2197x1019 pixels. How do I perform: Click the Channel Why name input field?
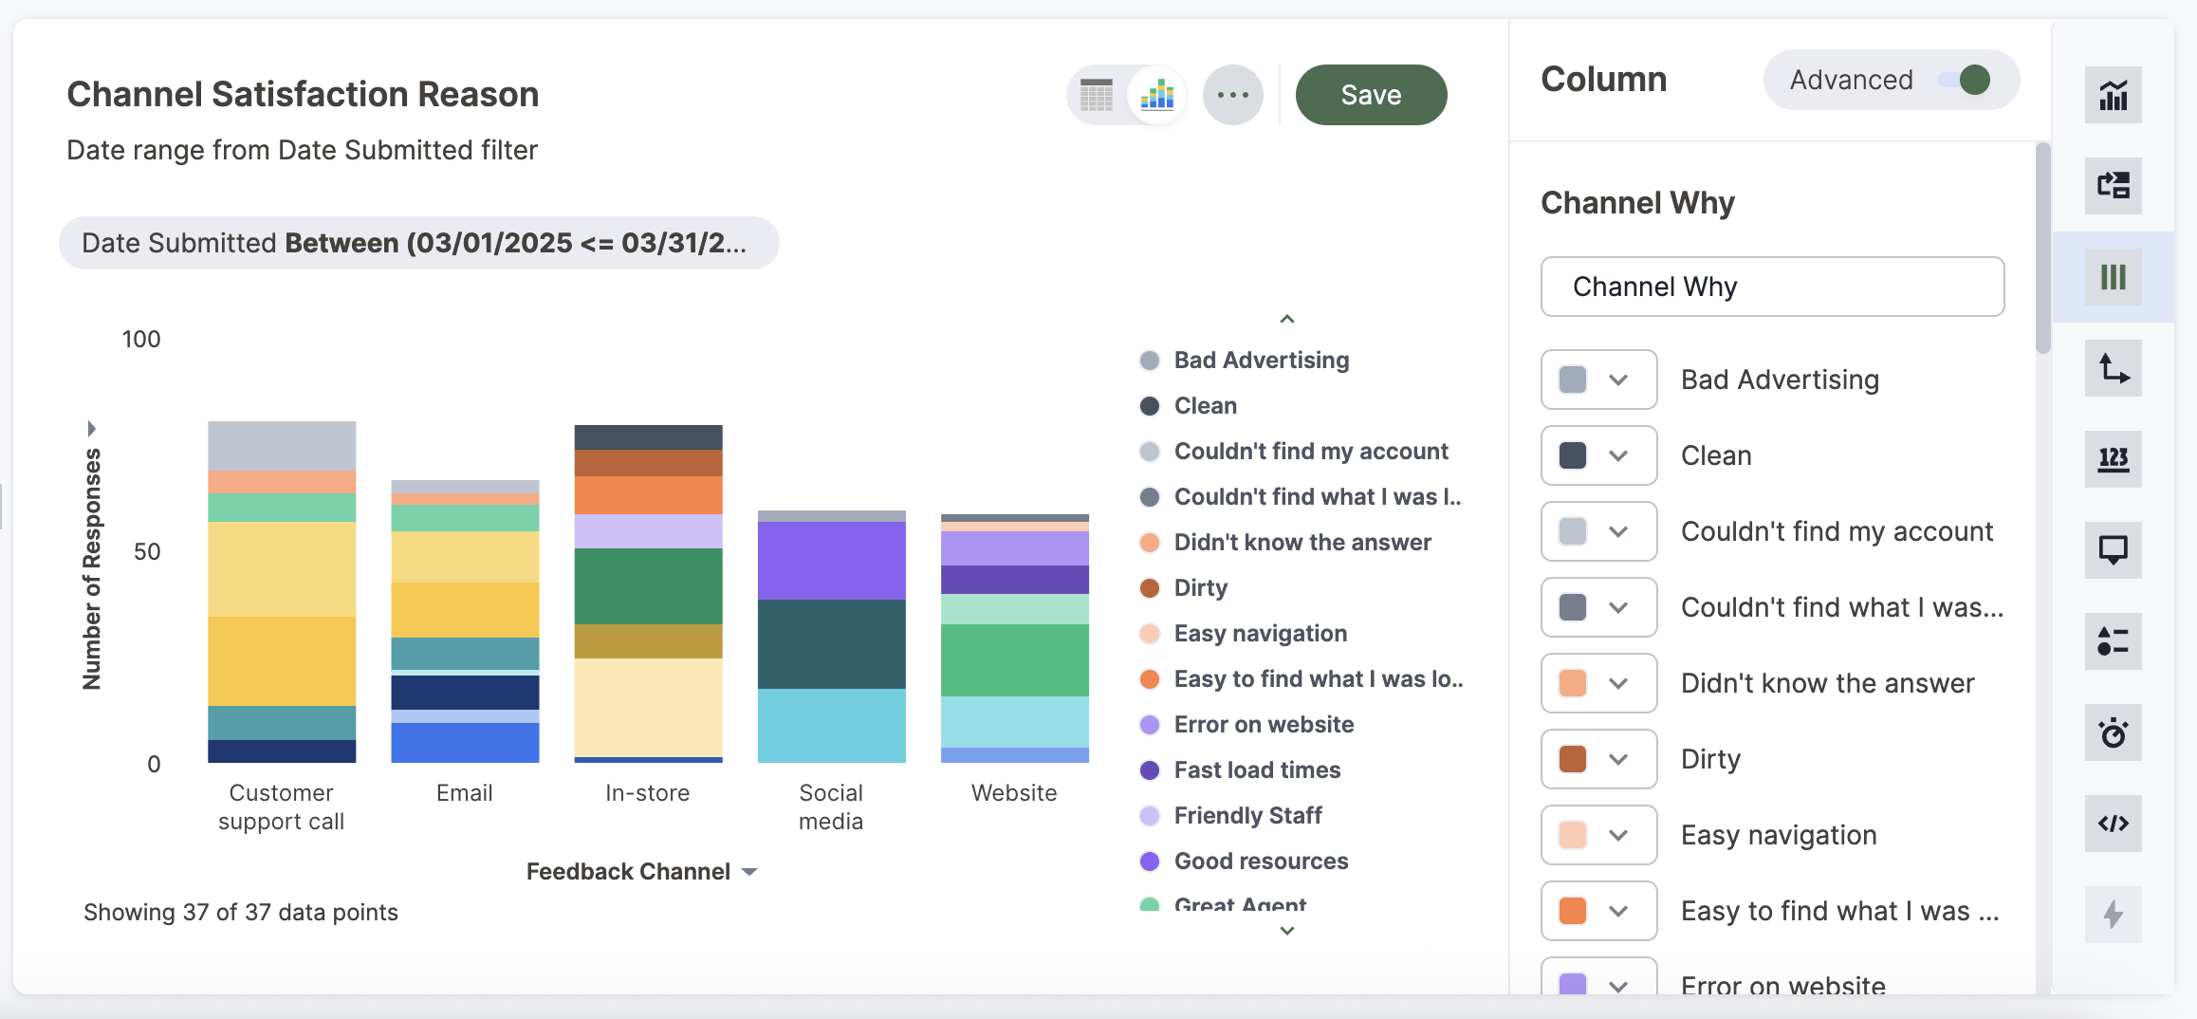click(x=1772, y=287)
